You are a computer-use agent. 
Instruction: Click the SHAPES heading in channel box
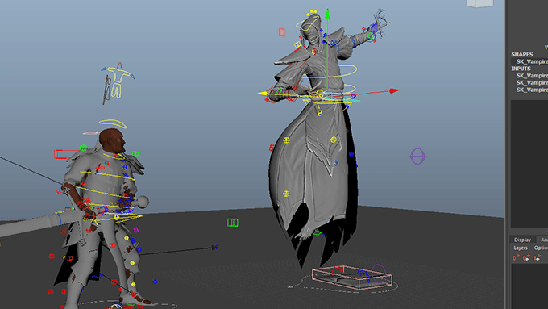[521, 55]
